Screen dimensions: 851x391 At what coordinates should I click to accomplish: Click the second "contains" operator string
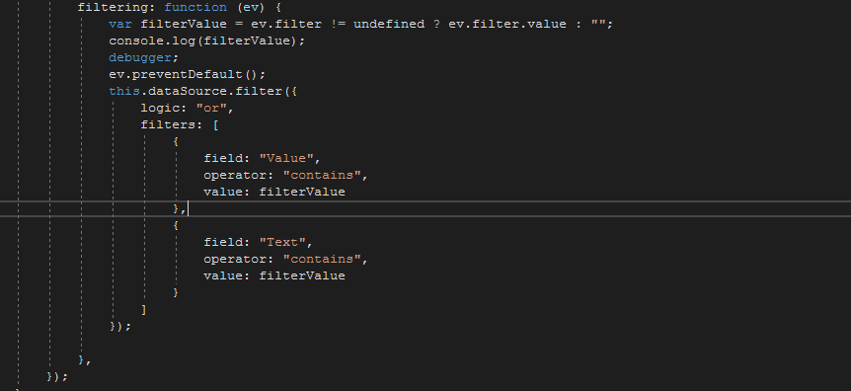pyautogui.click(x=322, y=259)
